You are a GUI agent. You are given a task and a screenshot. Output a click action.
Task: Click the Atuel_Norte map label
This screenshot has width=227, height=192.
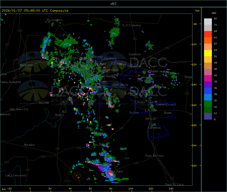click(120, 85)
